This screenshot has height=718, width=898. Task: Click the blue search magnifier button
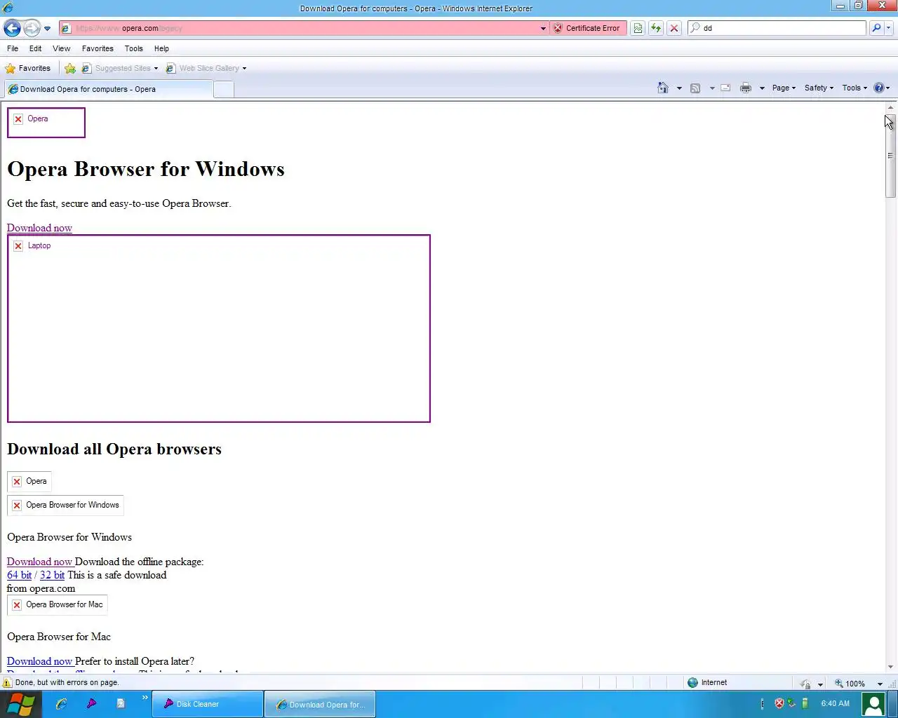click(876, 28)
